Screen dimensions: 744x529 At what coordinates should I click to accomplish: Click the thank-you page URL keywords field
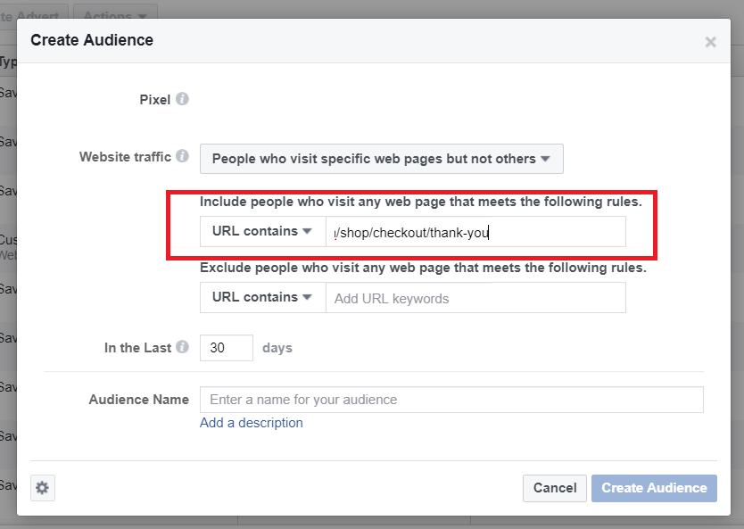475,229
